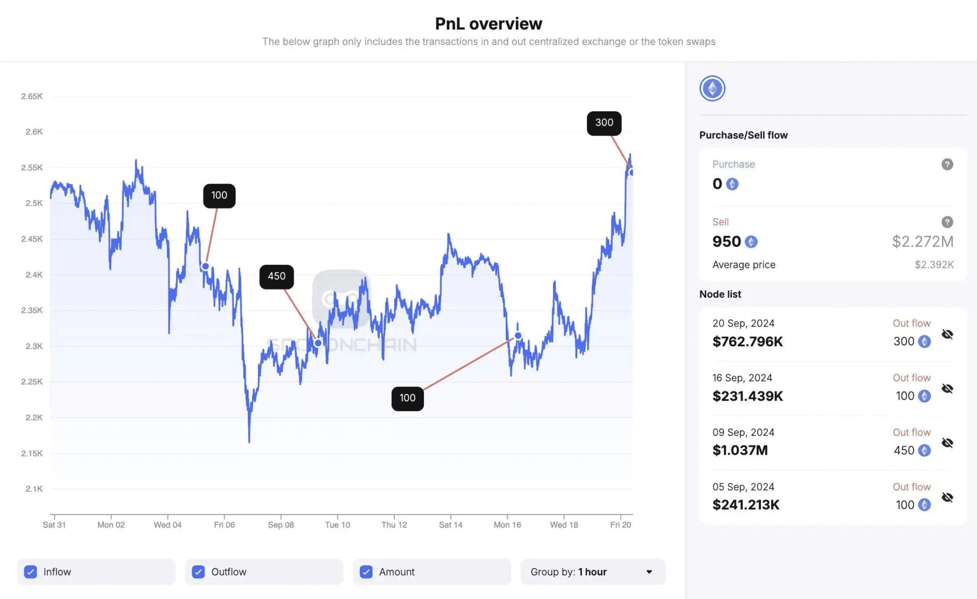This screenshot has height=599, width=977.
Task: Click the Purchase/Sell flow heading
Action: tap(743, 135)
